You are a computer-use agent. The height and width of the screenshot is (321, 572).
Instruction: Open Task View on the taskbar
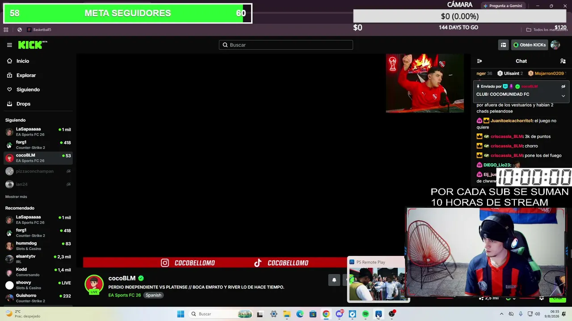260,314
